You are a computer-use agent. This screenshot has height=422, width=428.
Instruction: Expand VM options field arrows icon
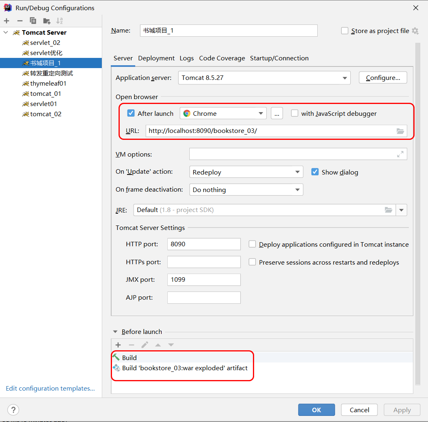point(400,154)
